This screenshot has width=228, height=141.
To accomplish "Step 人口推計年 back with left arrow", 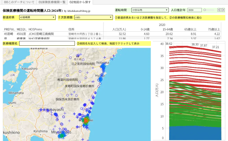I will click(219, 10).
